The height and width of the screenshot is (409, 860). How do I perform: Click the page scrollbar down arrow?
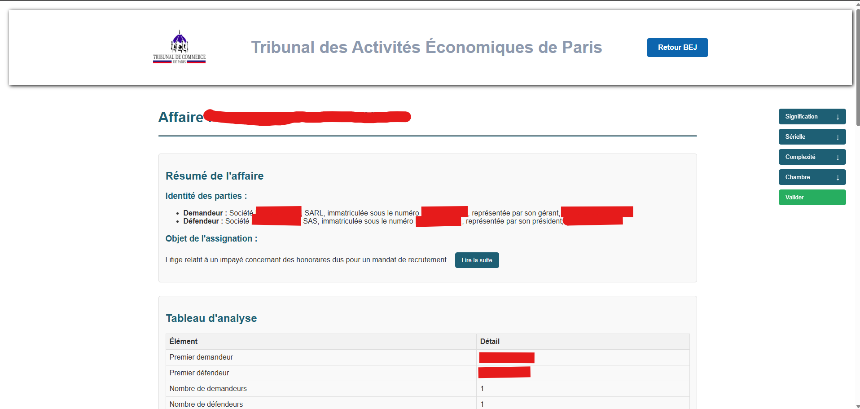point(858,406)
